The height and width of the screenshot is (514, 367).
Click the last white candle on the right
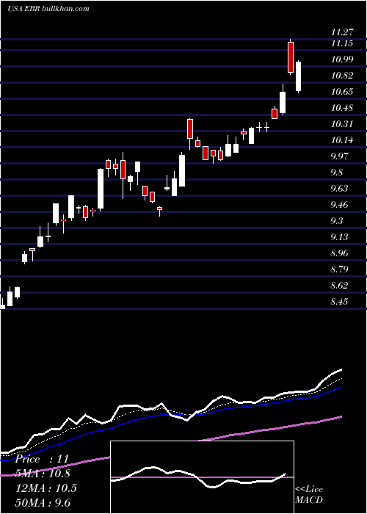click(298, 76)
